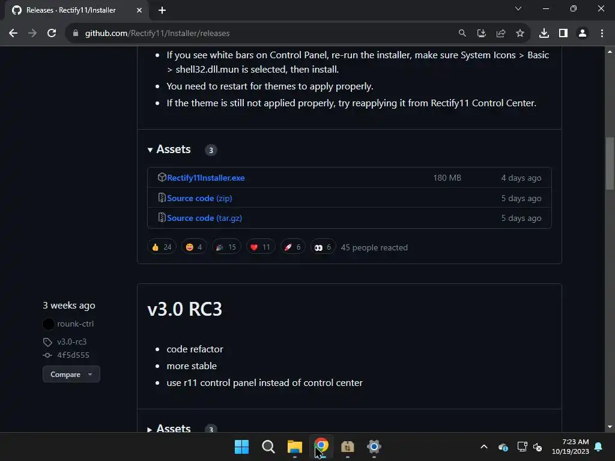Viewport: 615px width, 461px height.
Task: Open the address bar zoom search icon
Action: pyautogui.click(x=462, y=34)
